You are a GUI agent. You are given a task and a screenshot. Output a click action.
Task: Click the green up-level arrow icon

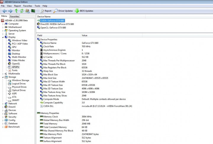16,11
